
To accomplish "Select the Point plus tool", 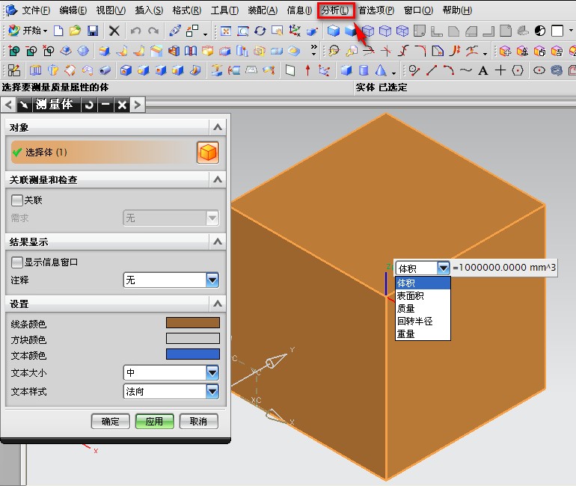I will coord(500,70).
